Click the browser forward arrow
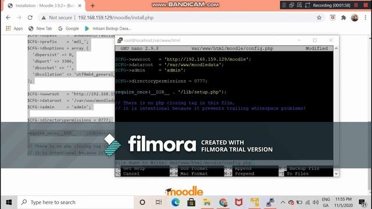The height and width of the screenshot is (209, 372). 19,17
